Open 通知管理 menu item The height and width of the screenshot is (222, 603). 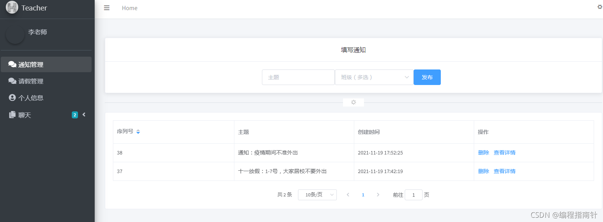46,64
